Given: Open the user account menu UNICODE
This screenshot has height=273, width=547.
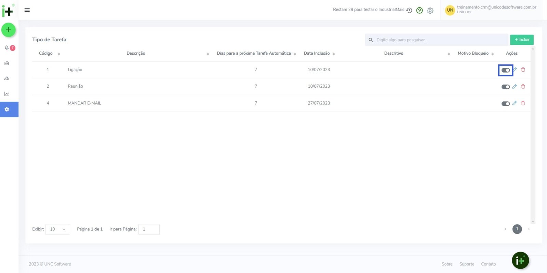Looking at the screenshot, I should click(x=491, y=10).
